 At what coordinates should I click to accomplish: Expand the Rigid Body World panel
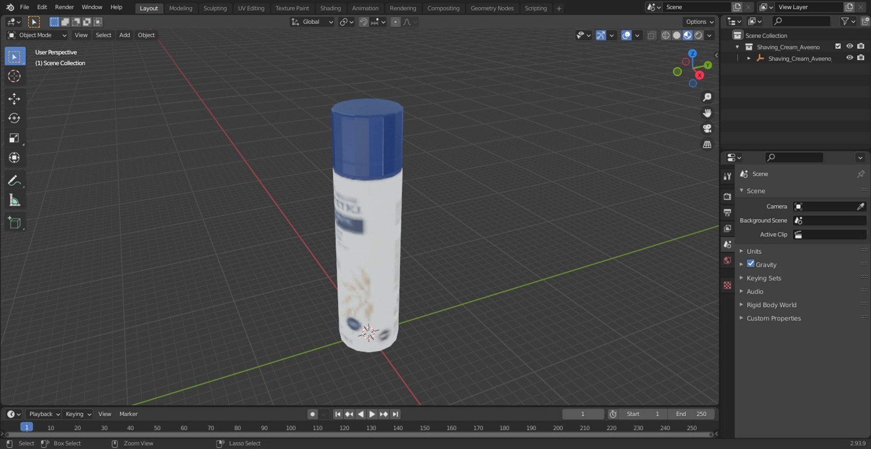point(771,305)
